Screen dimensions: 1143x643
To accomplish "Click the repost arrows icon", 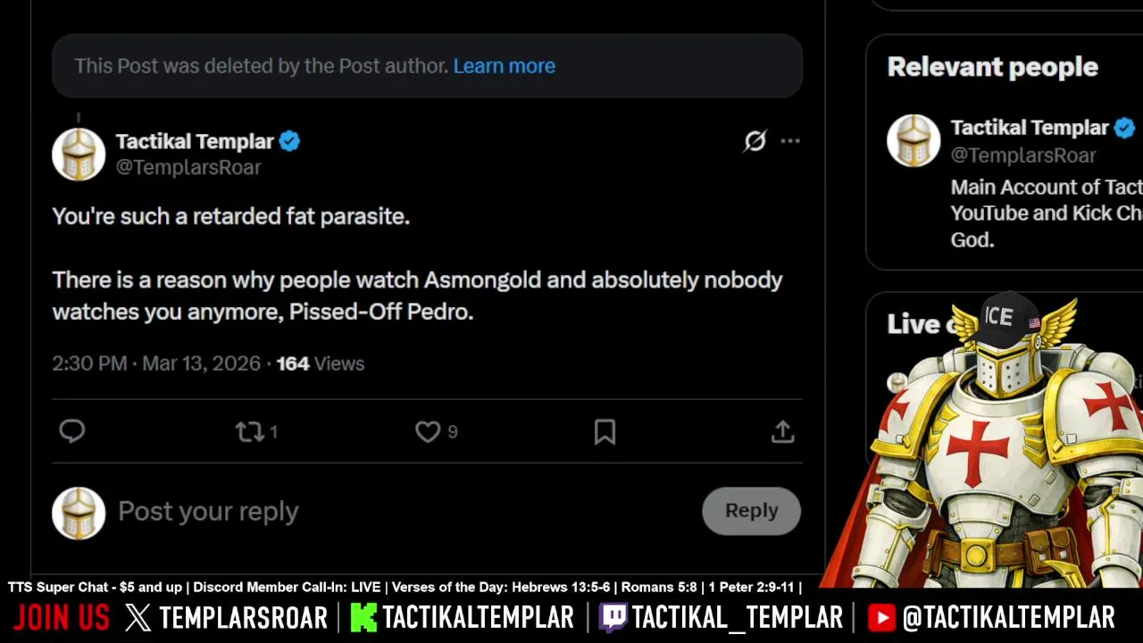I will 249,432.
